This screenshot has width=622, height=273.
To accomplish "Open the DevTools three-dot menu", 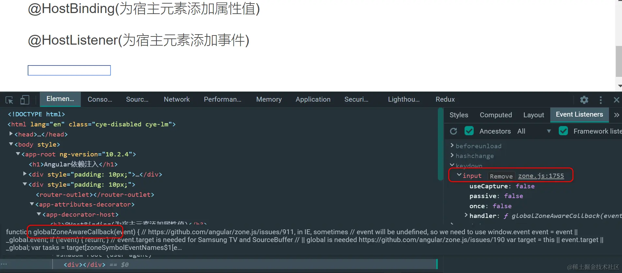I will [600, 100].
